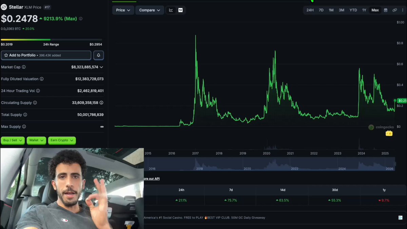Click the $8,323,885,574 market cap value
Viewport: 407px width, 229px height.
pyautogui.click(x=84, y=67)
